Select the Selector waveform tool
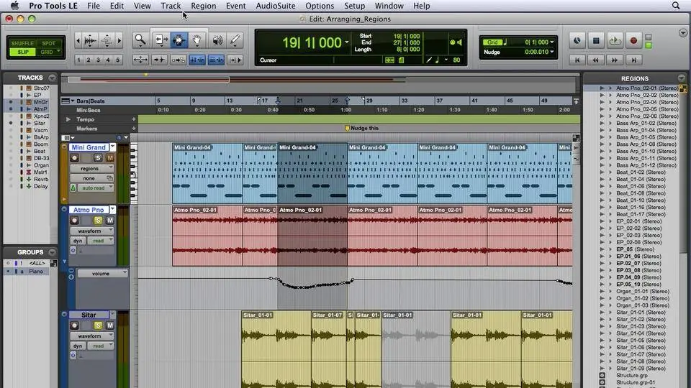The width and height of the screenshot is (691, 388). tap(179, 40)
